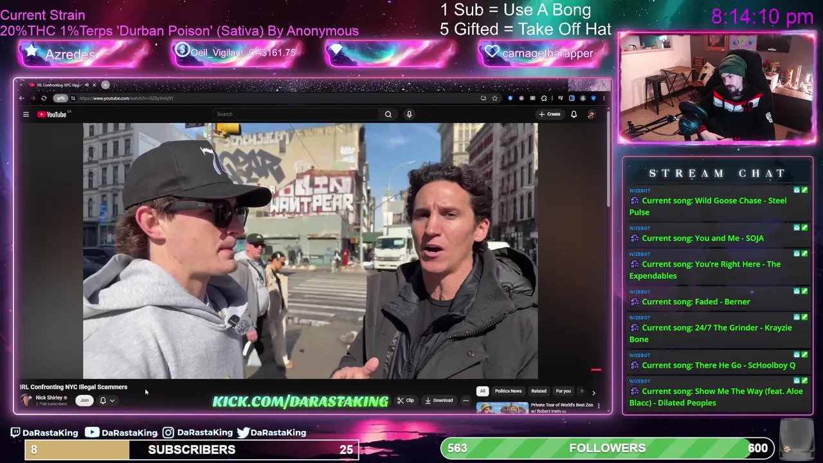Open the Private Tour zoo video thumbnail
The height and width of the screenshot is (463, 823).
pyautogui.click(x=502, y=408)
